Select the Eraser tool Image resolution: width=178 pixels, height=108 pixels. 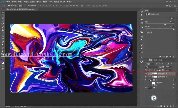pyautogui.click(x=3, y=33)
